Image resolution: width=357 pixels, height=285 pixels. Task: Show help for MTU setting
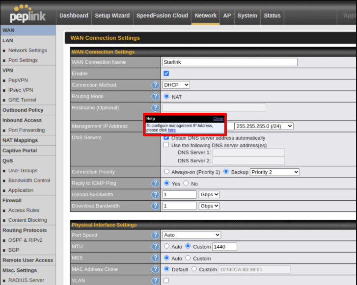(155, 246)
